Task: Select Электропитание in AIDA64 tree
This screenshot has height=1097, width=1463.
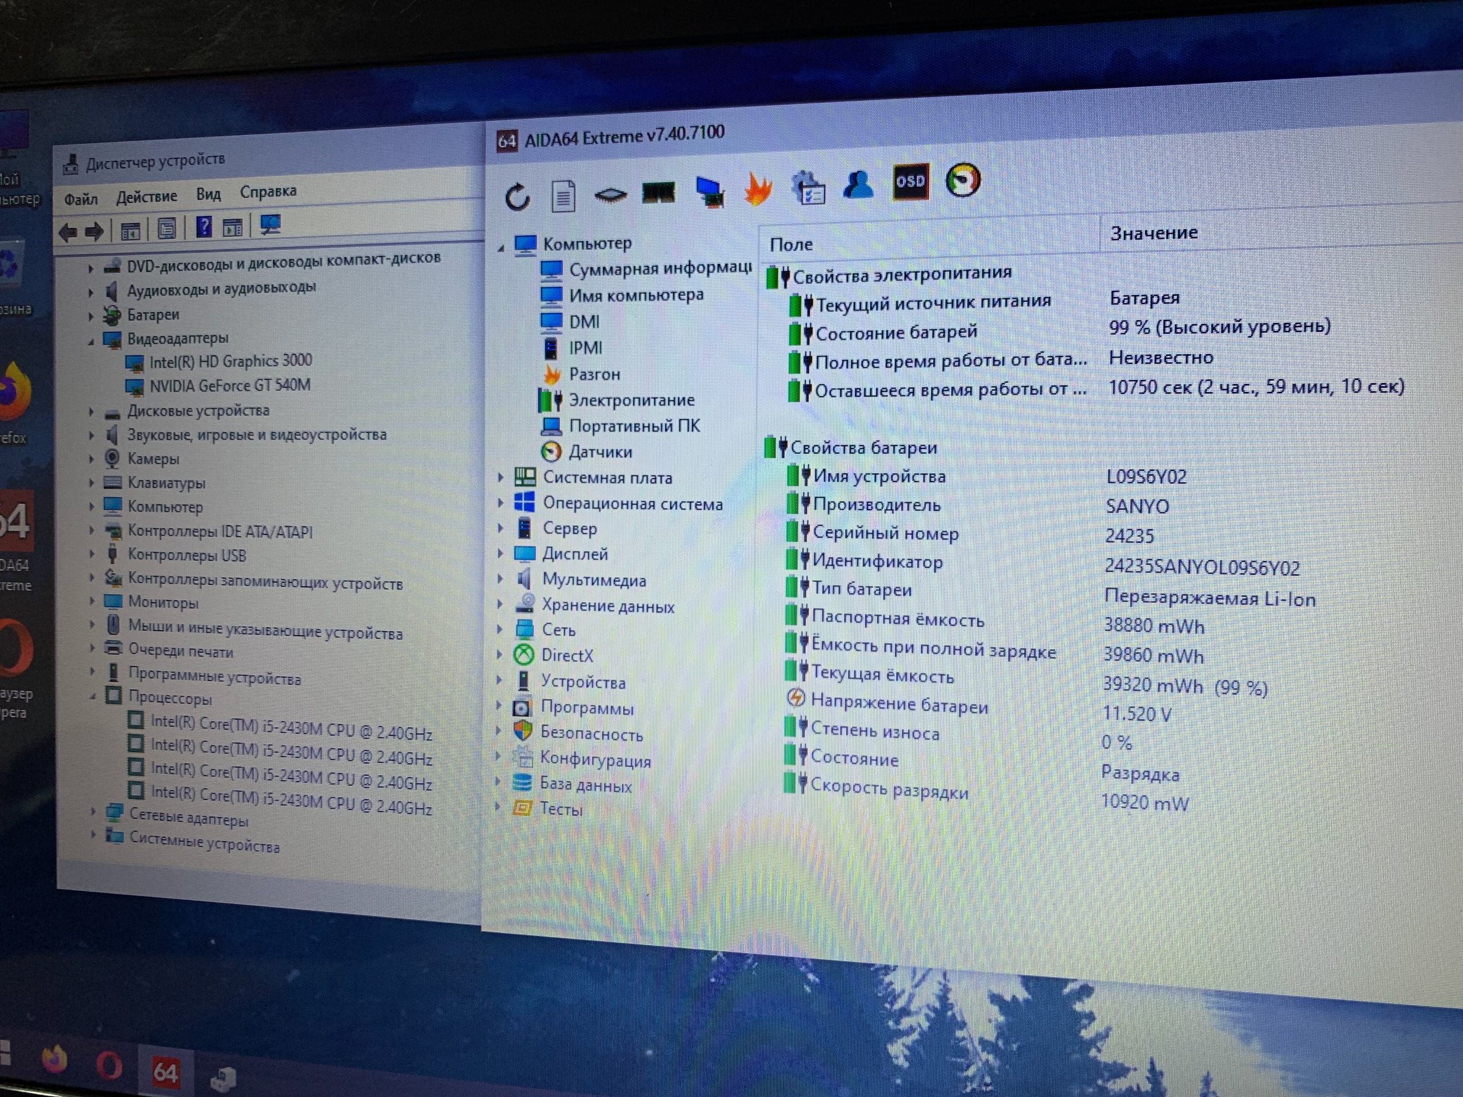Action: point(631,400)
